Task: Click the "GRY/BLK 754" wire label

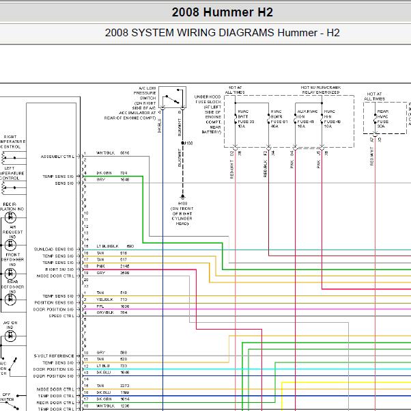Action: 112,313
